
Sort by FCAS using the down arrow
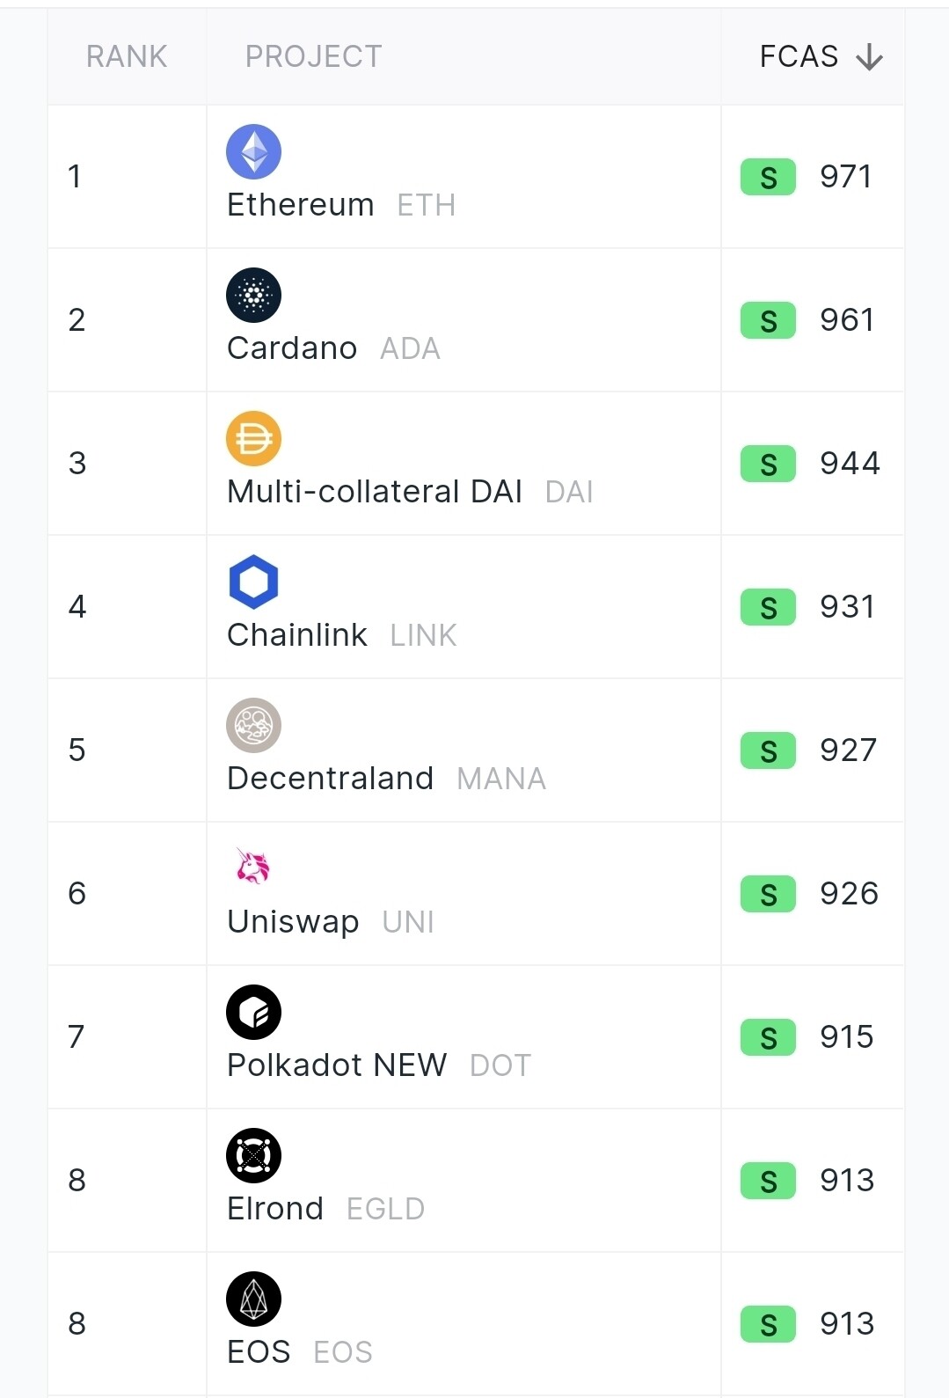869,57
